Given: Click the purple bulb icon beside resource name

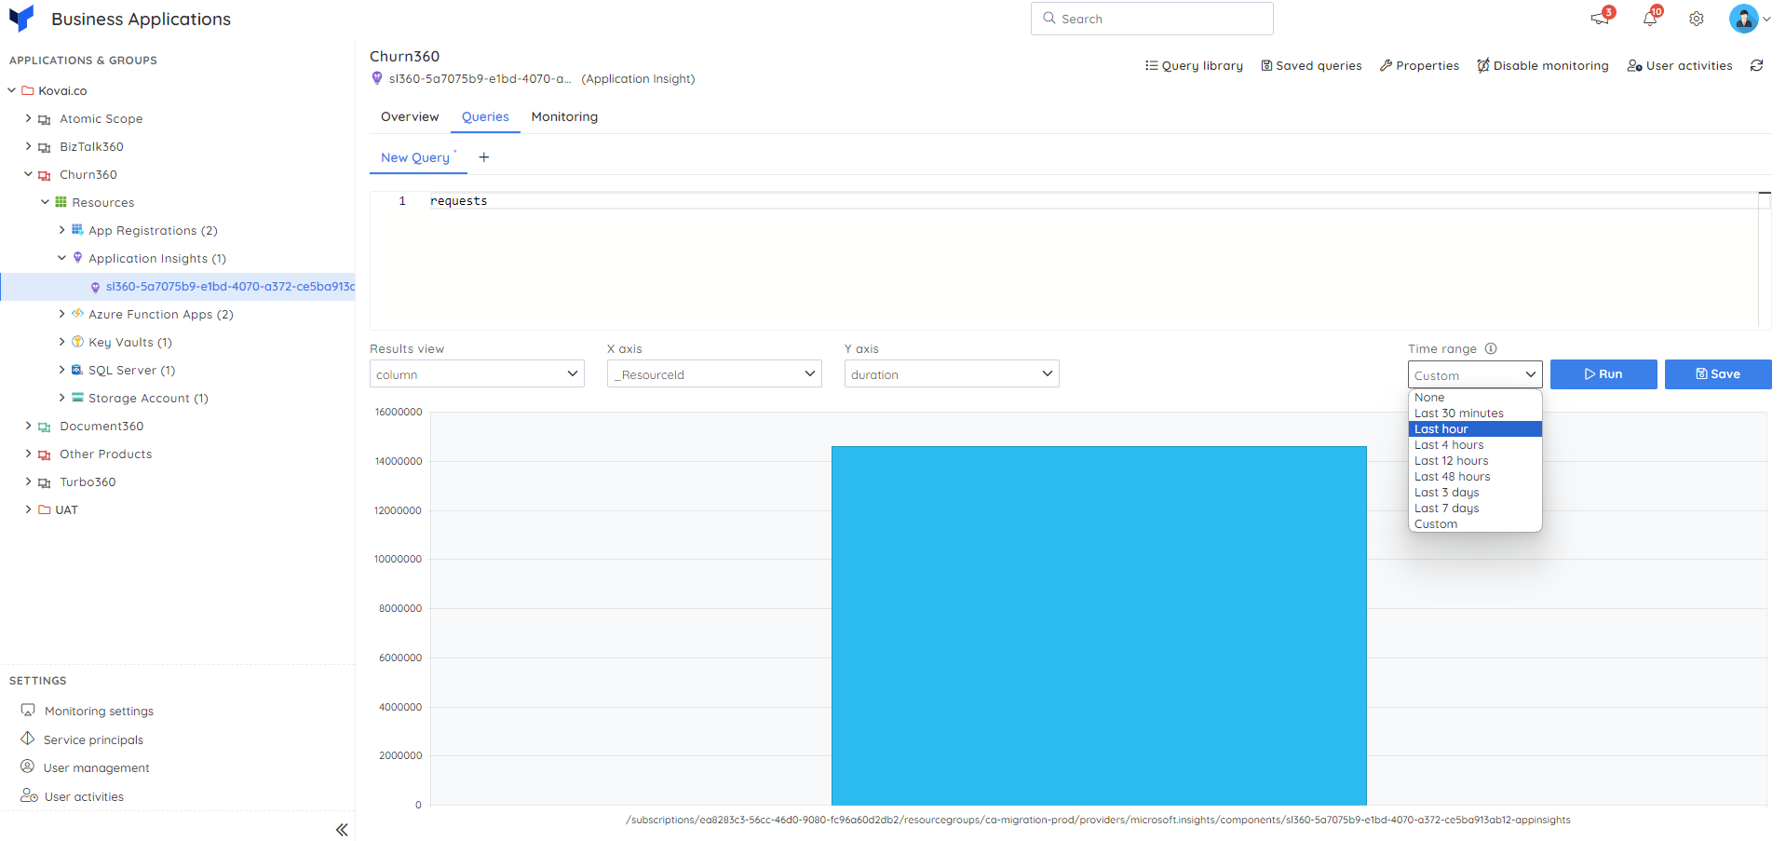Looking at the screenshot, I should coord(377,78).
